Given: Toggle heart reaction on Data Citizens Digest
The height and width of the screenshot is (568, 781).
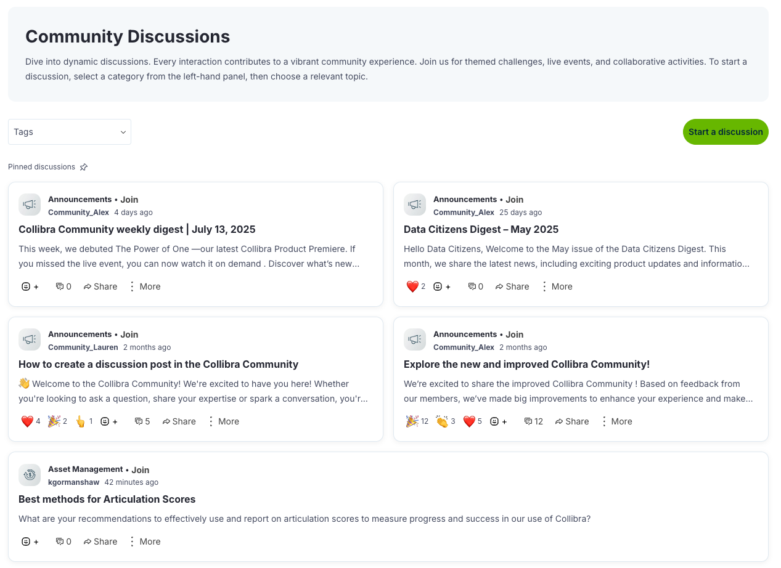Looking at the screenshot, I should [x=415, y=286].
